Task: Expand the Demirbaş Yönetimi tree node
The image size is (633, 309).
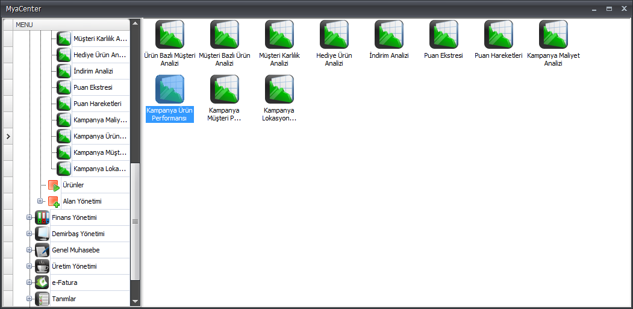Action: (29, 234)
